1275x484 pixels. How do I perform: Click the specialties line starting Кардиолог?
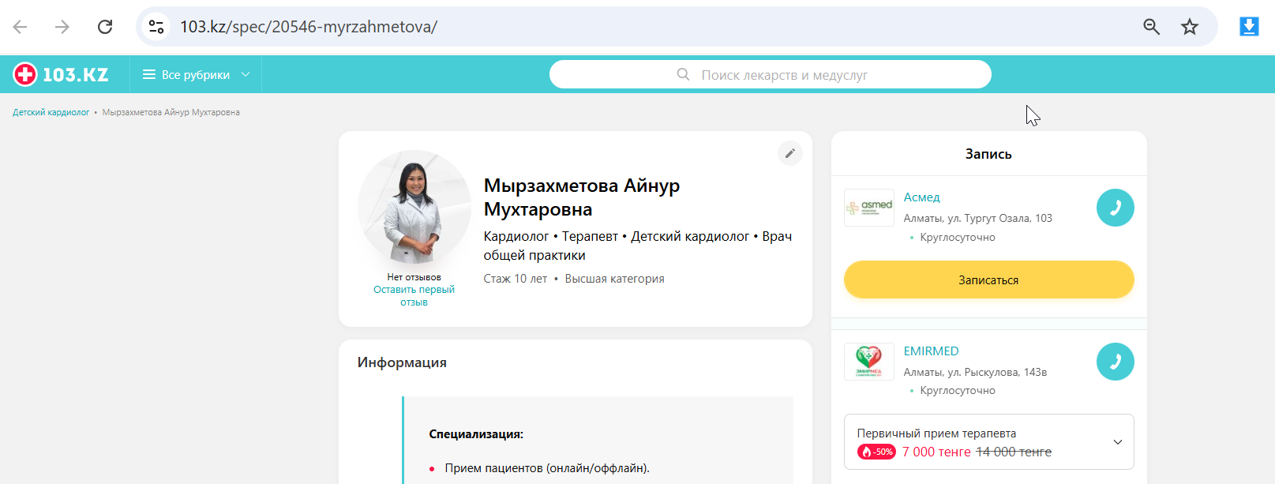point(638,246)
